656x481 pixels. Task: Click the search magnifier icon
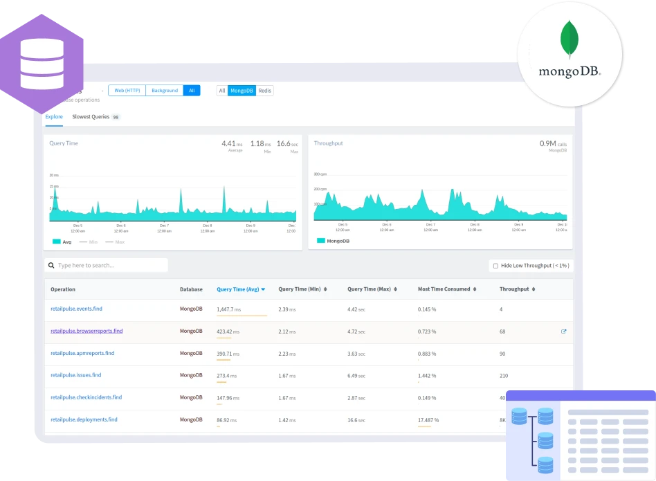point(51,265)
